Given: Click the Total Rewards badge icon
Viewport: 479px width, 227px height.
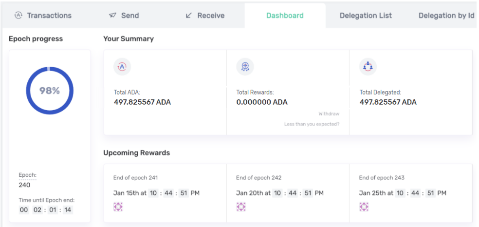Looking at the screenshot, I should click(x=245, y=67).
